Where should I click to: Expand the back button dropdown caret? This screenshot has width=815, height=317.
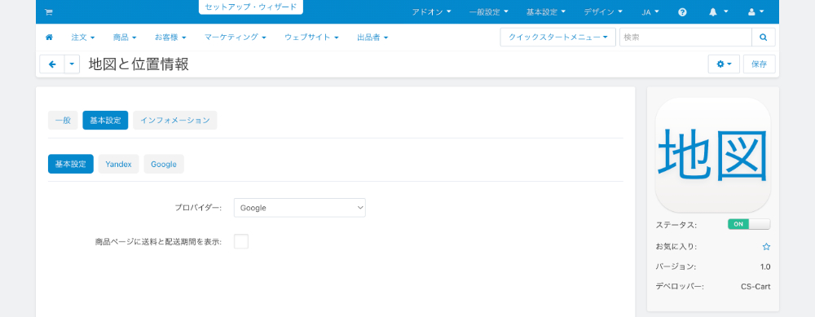[72, 64]
